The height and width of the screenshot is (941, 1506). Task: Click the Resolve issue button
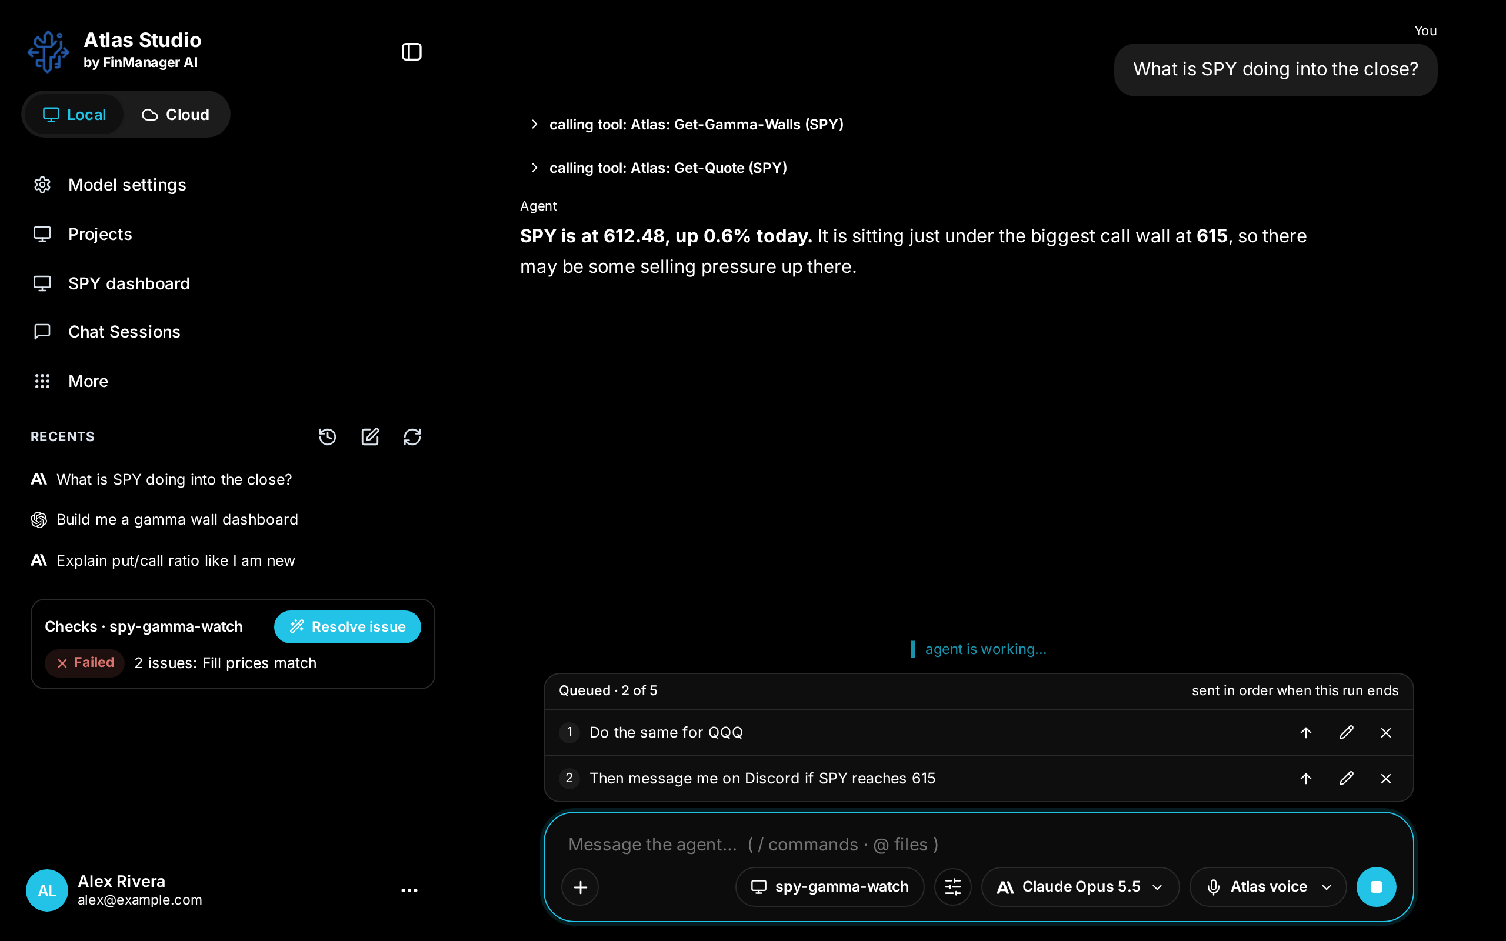(347, 627)
